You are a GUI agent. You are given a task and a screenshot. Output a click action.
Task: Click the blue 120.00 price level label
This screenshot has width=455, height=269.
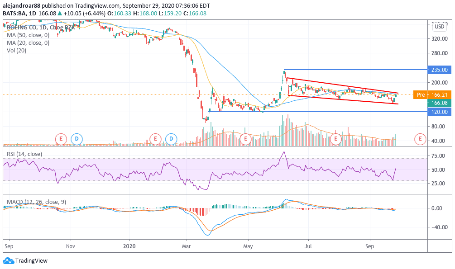coord(440,112)
